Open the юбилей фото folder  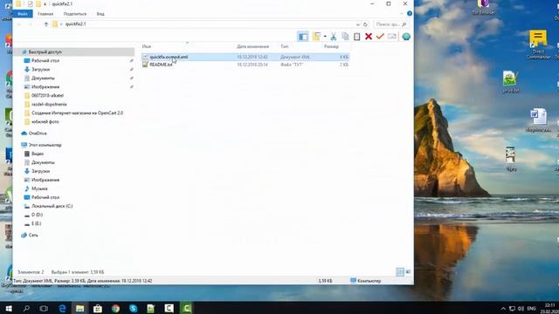[x=45, y=122]
